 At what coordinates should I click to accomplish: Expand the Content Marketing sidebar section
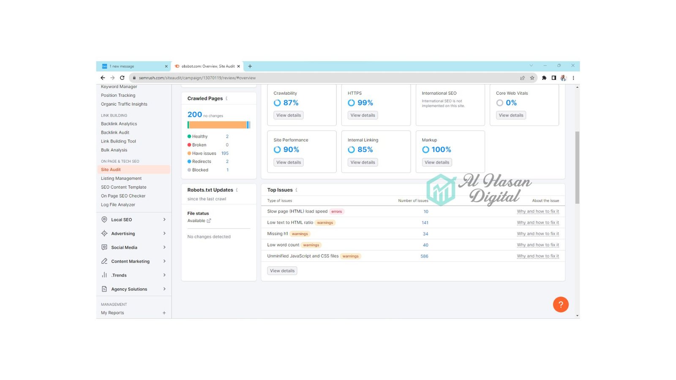pyautogui.click(x=134, y=261)
